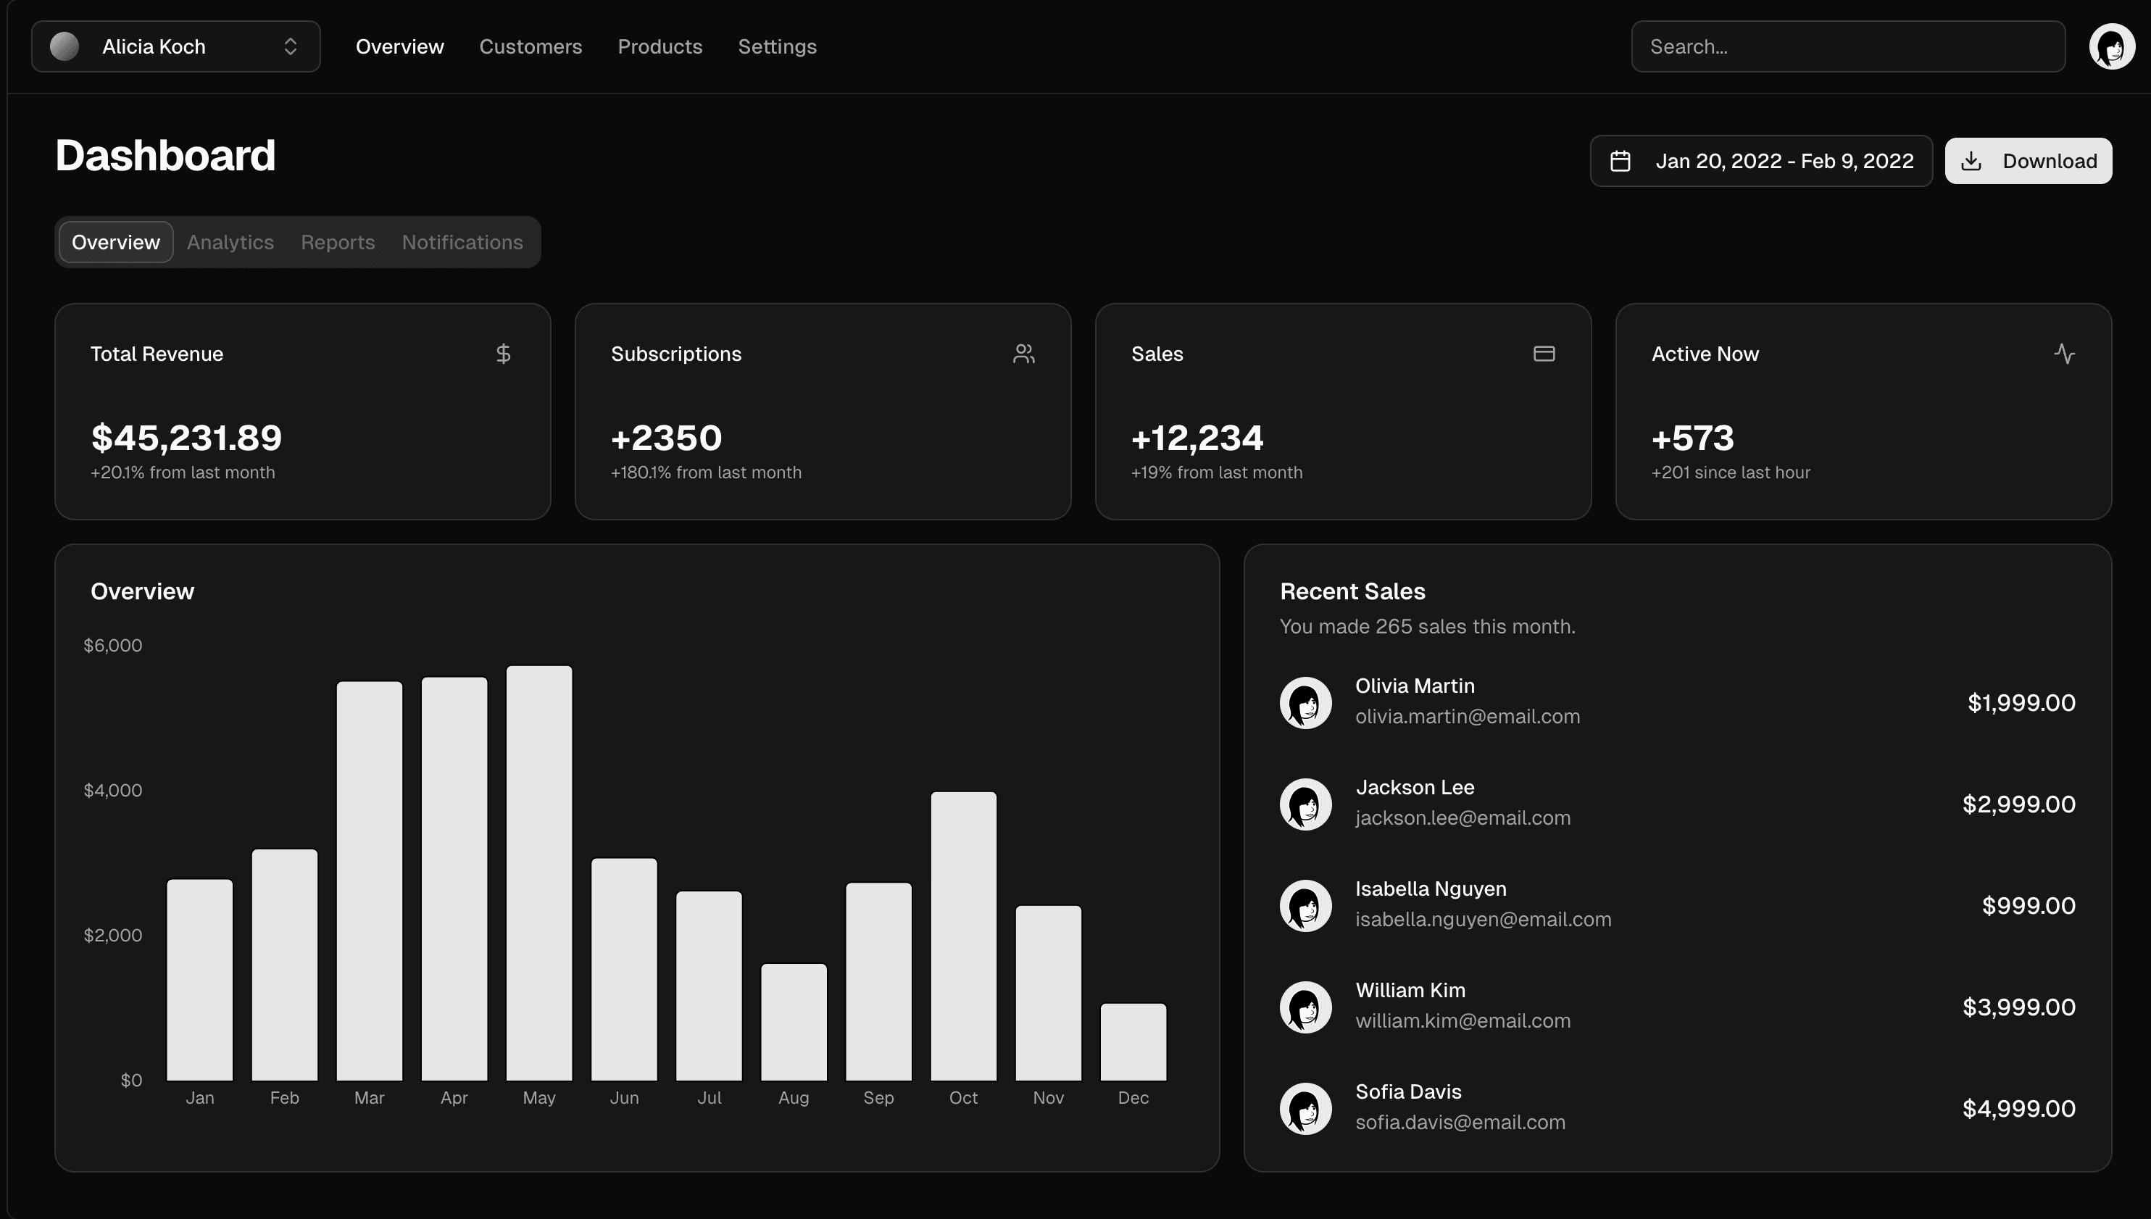Click the dollar sign icon on Total Revenue card
This screenshot has width=2151, height=1219.
pos(504,354)
